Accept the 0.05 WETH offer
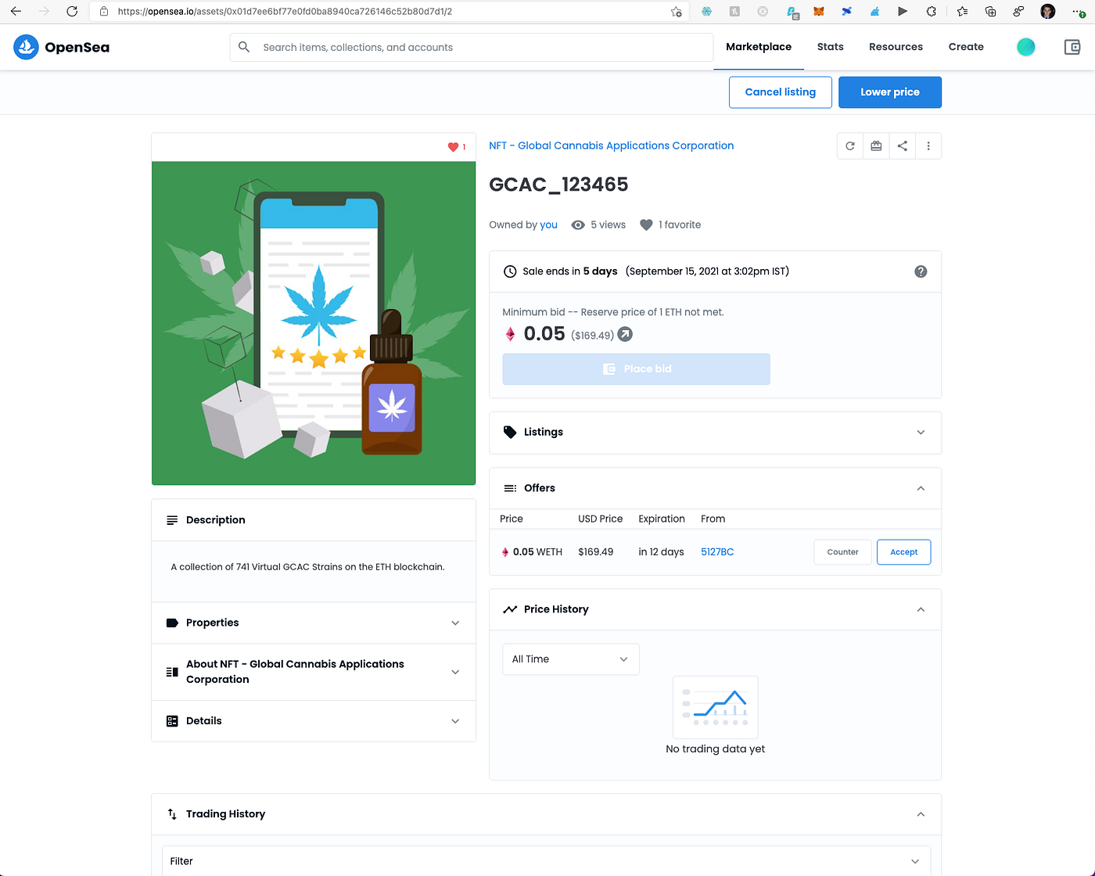Image resolution: width=1095 pixels, height=876 pixels. (x=903, y=552)
